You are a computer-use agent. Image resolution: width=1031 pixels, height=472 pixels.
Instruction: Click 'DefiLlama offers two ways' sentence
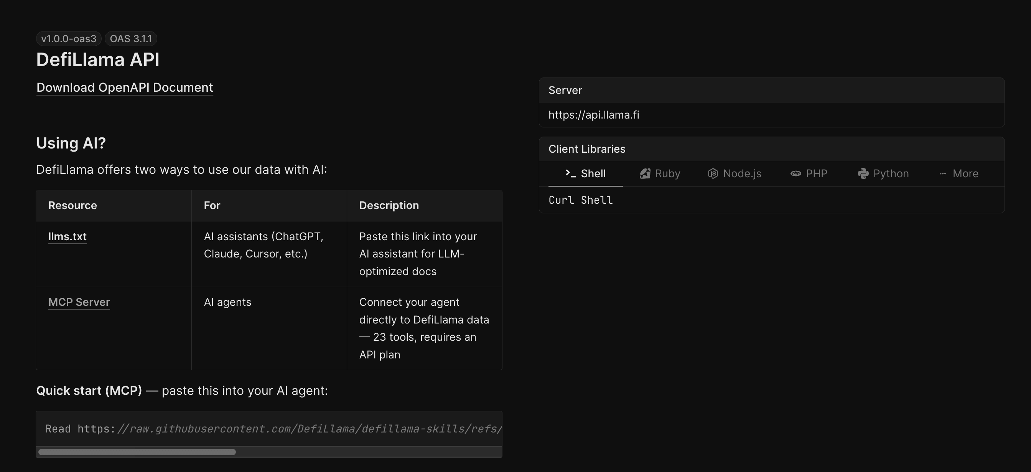point(181,169)
